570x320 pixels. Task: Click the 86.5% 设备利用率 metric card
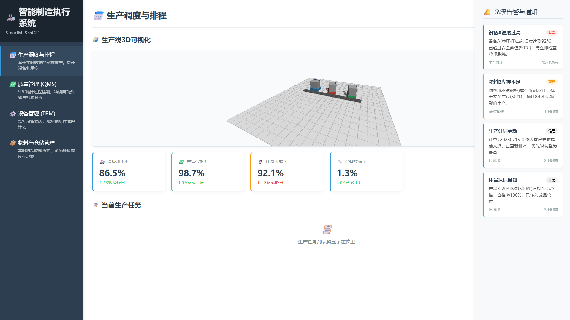coord(129,172)
